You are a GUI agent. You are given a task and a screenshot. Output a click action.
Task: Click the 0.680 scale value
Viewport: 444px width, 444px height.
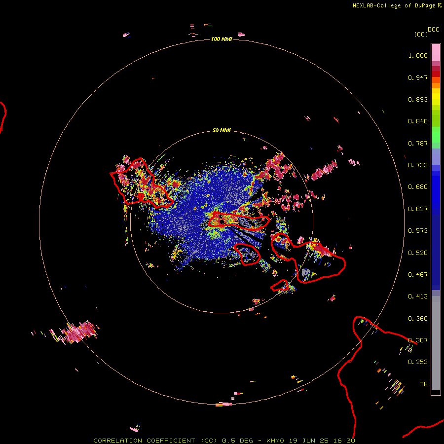tap(418, 187)
